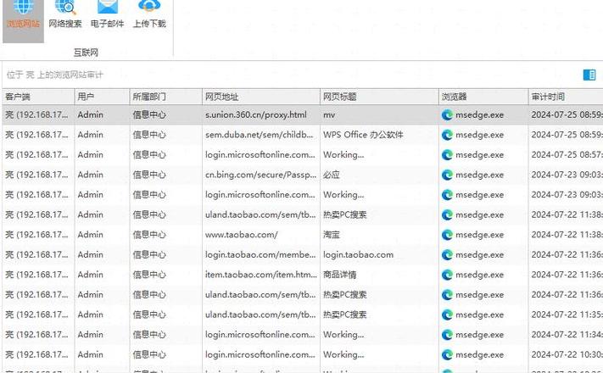Click the 位于 亮 上的浏览网站审计 heading

tap(54, 75)
